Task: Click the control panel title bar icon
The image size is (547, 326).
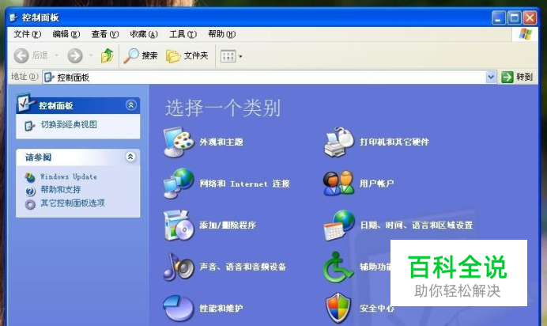Action: (13, 17)
